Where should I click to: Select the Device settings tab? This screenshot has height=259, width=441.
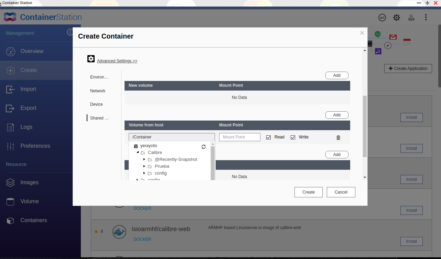(x=96, y=104)
